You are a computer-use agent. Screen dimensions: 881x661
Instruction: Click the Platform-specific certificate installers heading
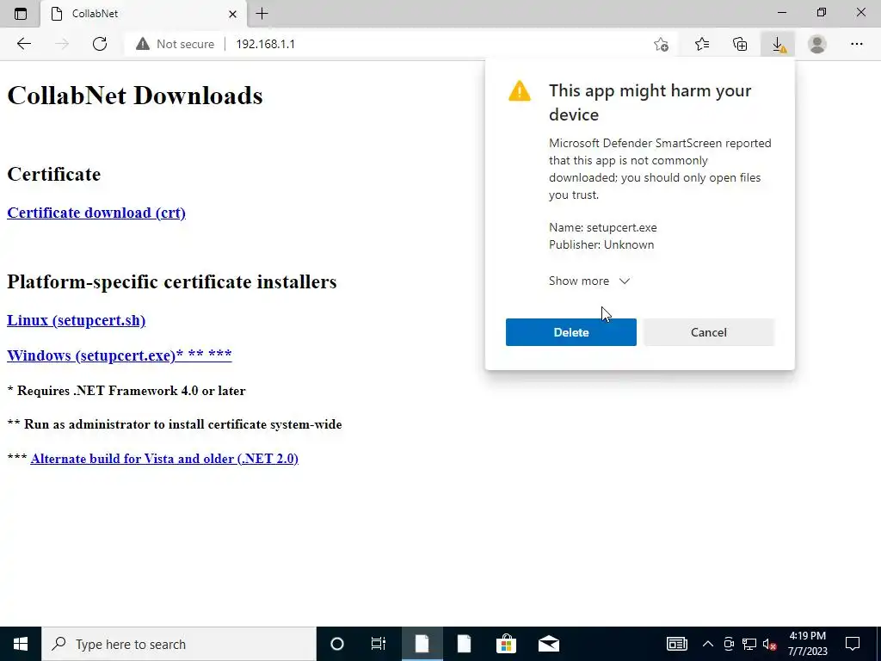pyautogui.click(x=172, y=281)
